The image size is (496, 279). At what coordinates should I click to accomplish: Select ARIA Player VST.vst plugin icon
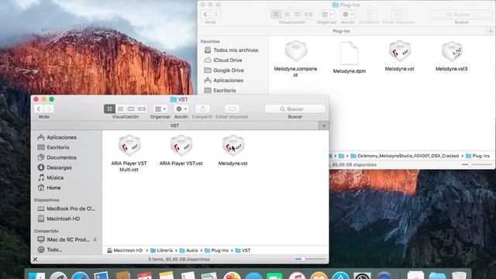coord(181,146)
